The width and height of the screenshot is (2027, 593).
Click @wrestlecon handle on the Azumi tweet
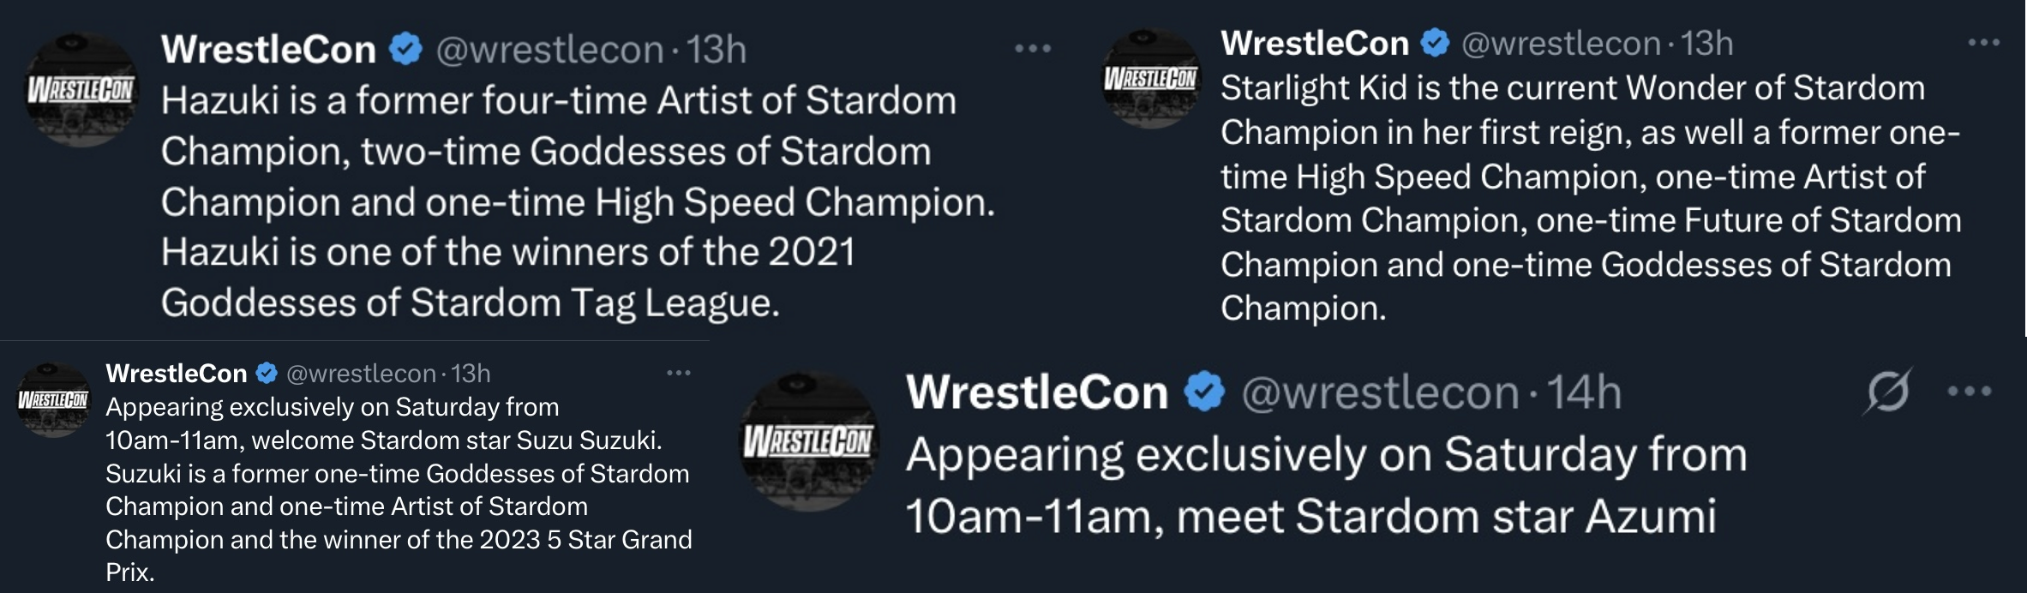[x=1380, y=392]
